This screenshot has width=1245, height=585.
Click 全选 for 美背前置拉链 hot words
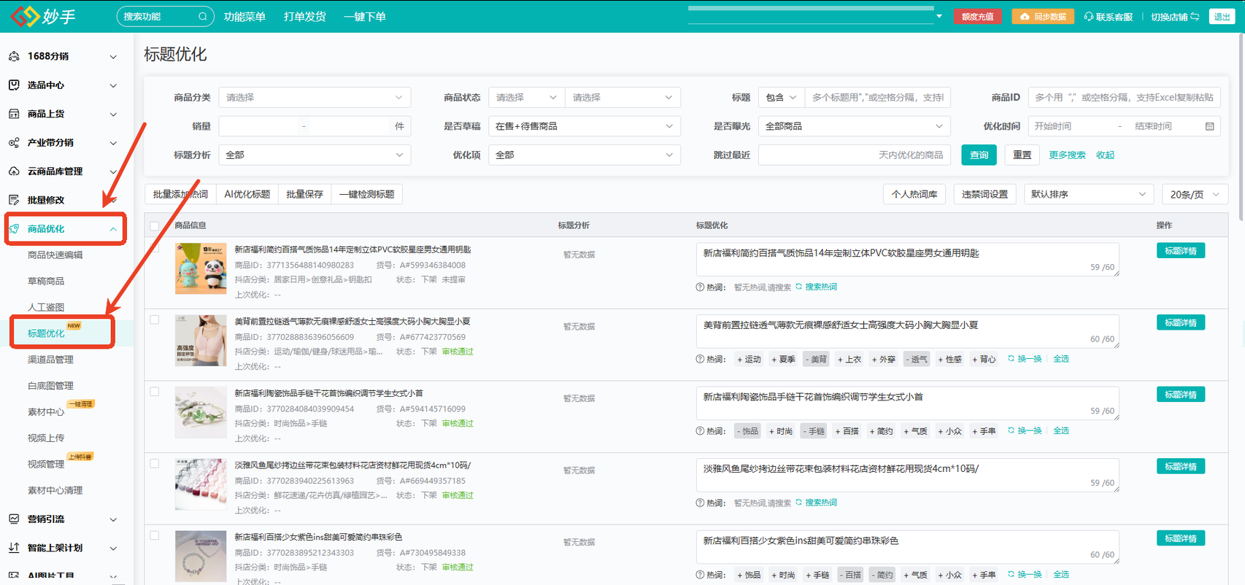(x=1061, y=359)
